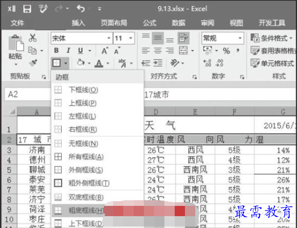Open 条件格式 conditional formatting
This screenshot has height=228, width=297.
272,38
